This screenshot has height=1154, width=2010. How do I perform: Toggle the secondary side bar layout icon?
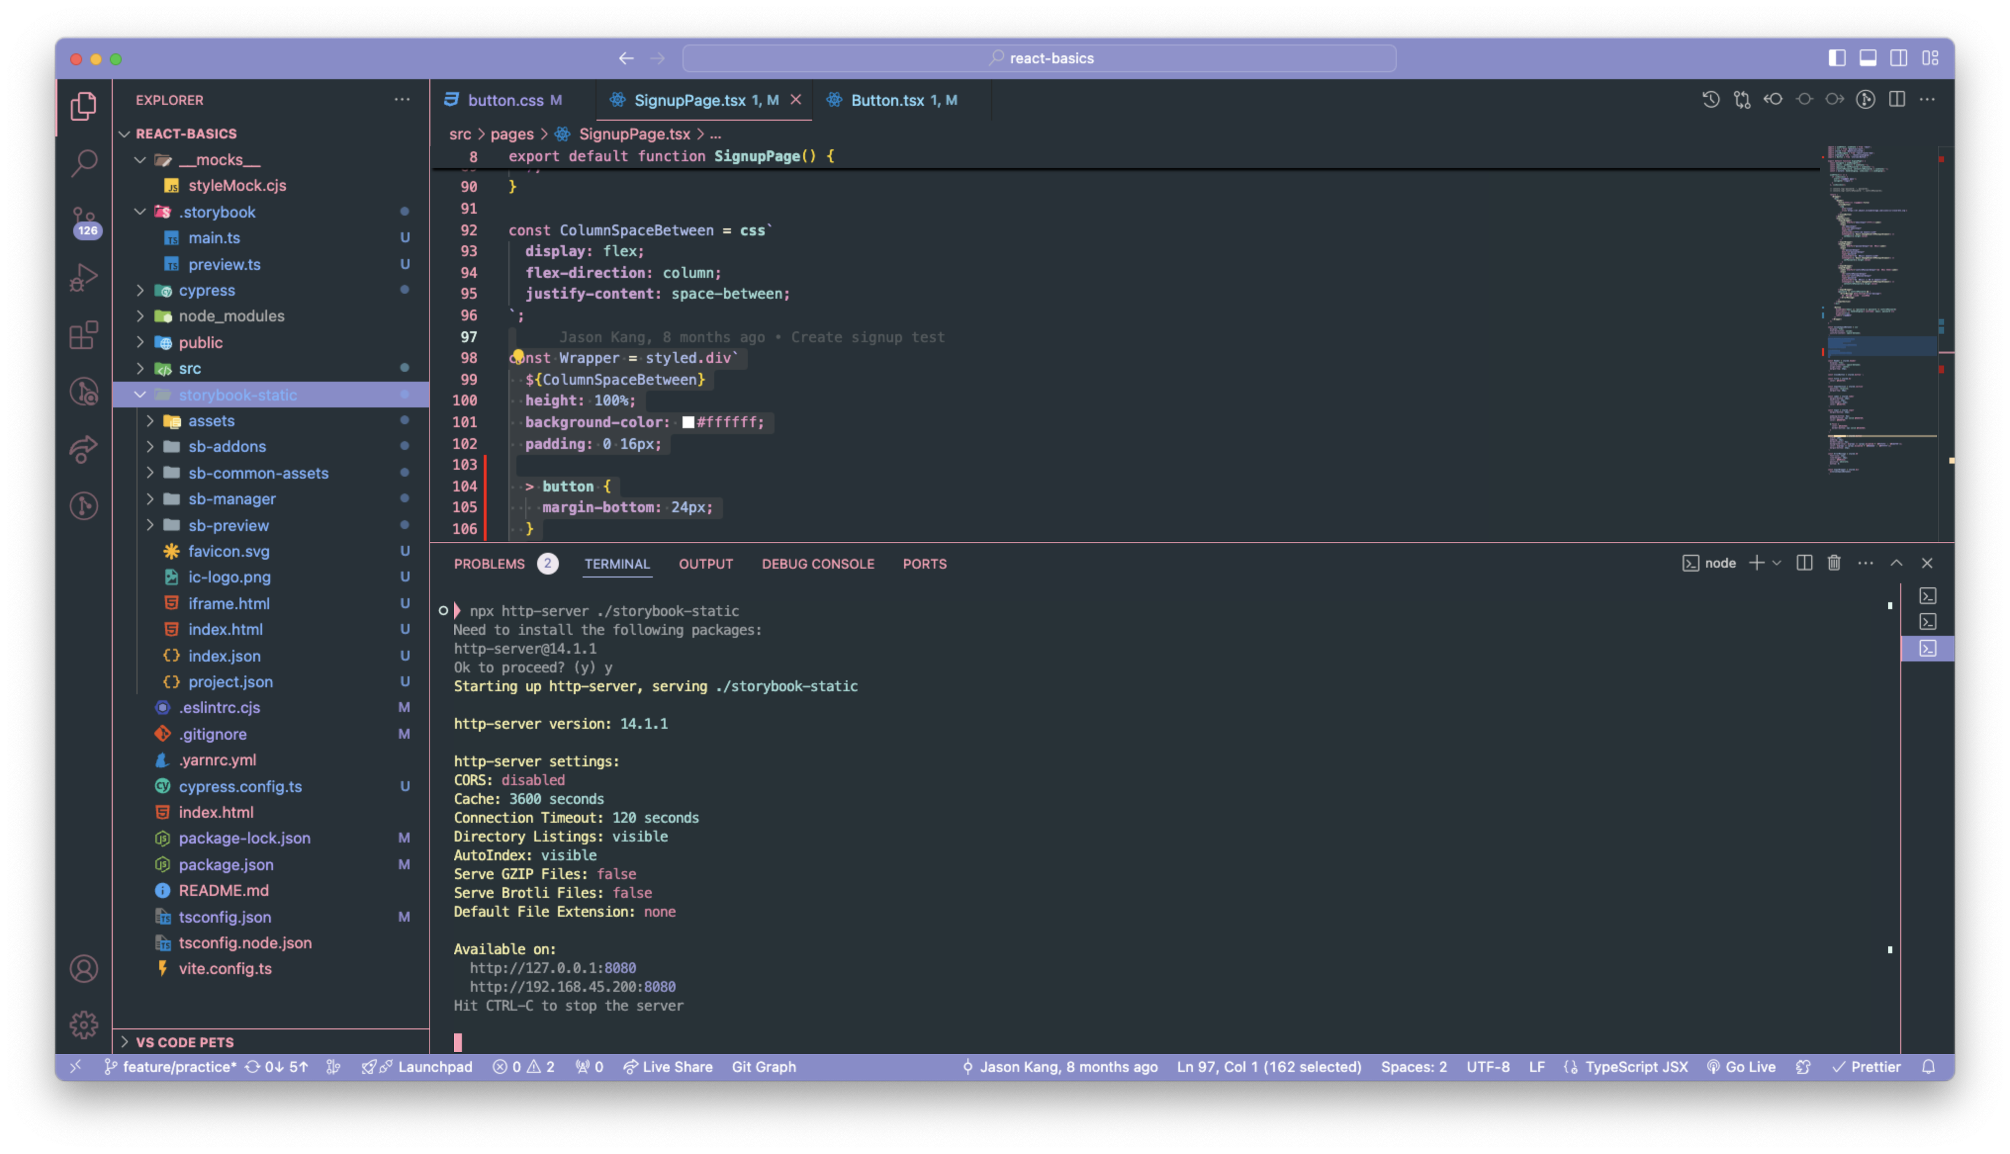click(x=1899, y=58)
